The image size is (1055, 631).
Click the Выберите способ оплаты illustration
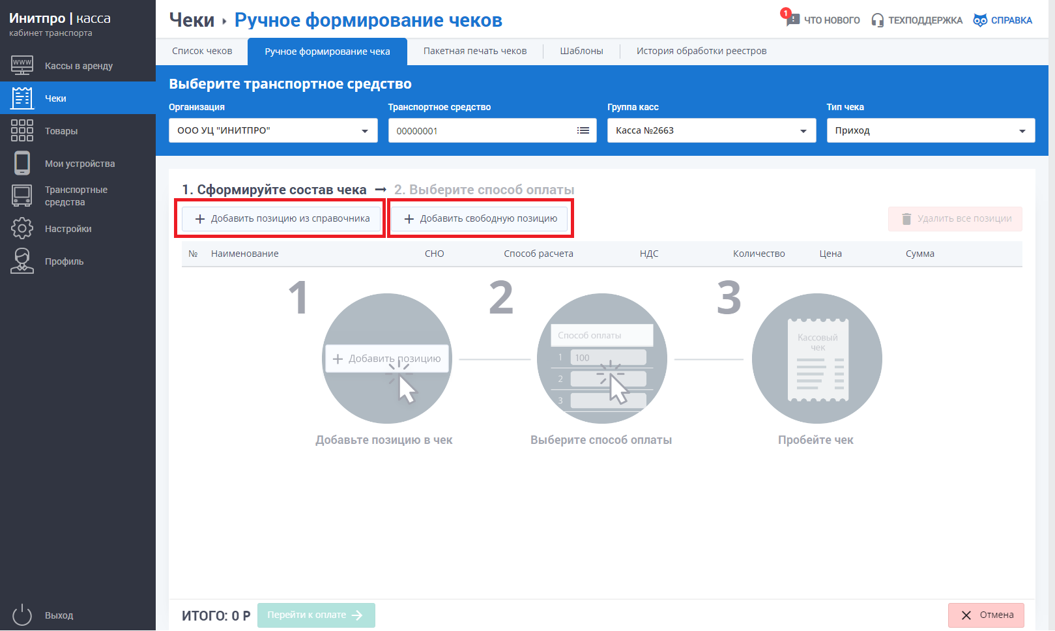[x=601, y=359]
